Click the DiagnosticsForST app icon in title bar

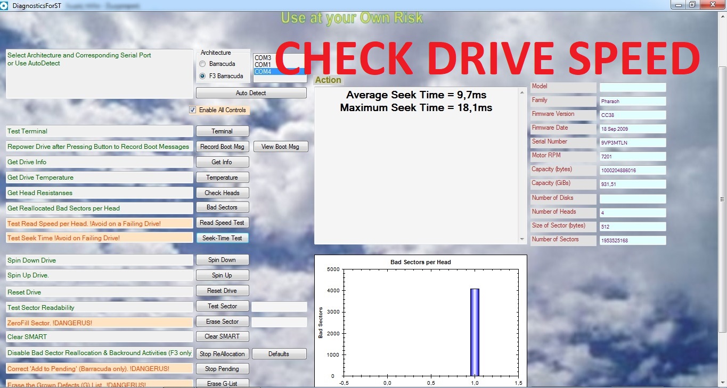[4, 5]
